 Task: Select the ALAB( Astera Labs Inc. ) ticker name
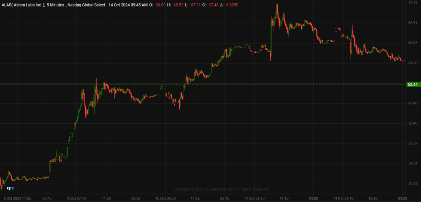pyautogui.click(x=23, y=5)
